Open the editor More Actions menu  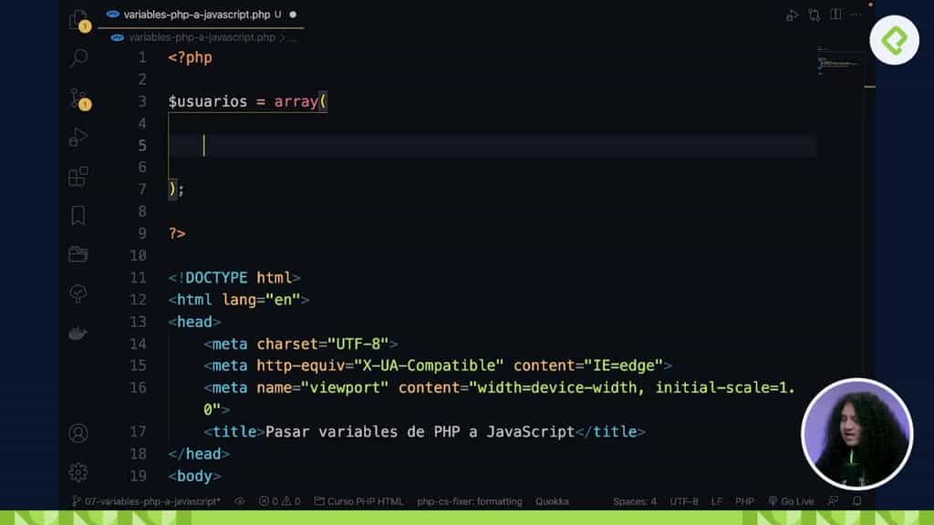pyautogui.click(x=855, y=15)
